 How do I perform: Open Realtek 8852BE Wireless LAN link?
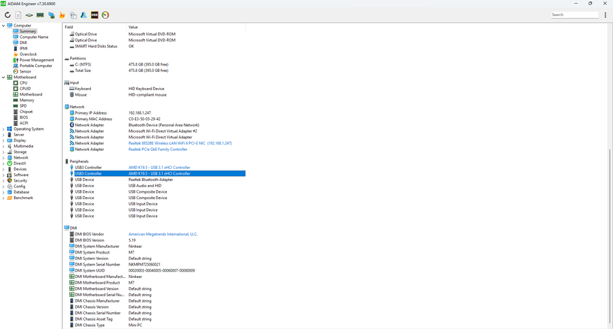[x=180, y=143]
